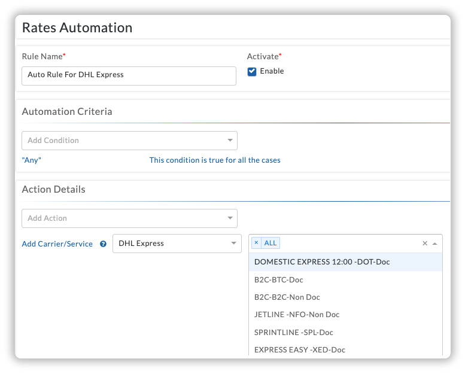Image resolution: width=465 pixels, height=374 pixels.
Task: Uncheck the Enable checkbox
Action: (252, 71)
